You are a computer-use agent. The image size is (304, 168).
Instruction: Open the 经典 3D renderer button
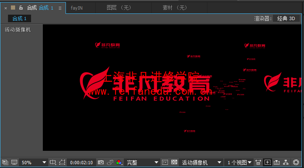click(286, 18)
